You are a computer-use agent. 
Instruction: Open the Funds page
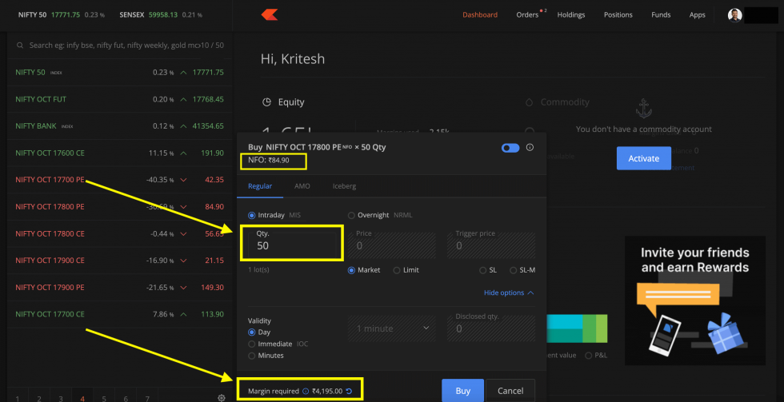(661, 15)
